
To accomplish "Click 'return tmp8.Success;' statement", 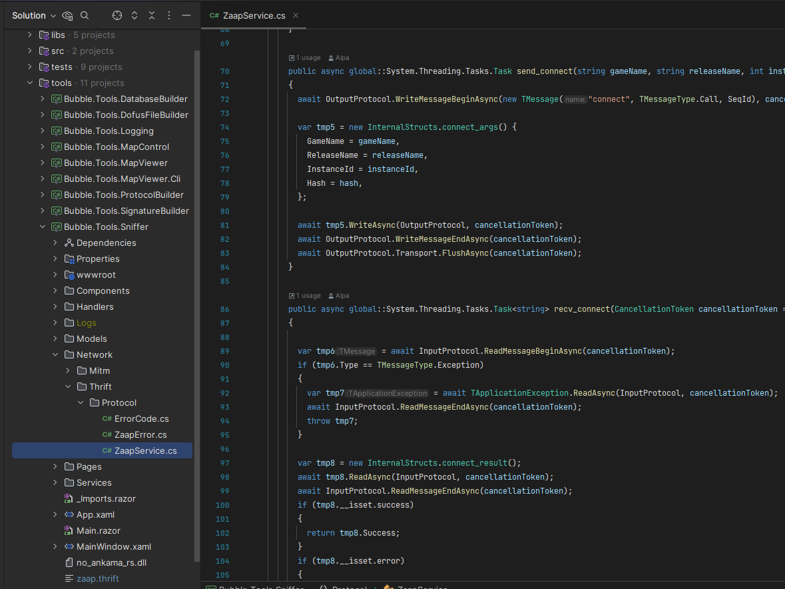I will 354,534.
